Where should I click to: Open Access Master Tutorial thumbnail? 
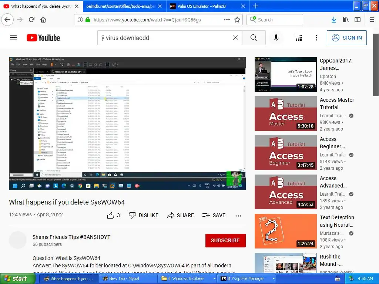click(285, 114)
